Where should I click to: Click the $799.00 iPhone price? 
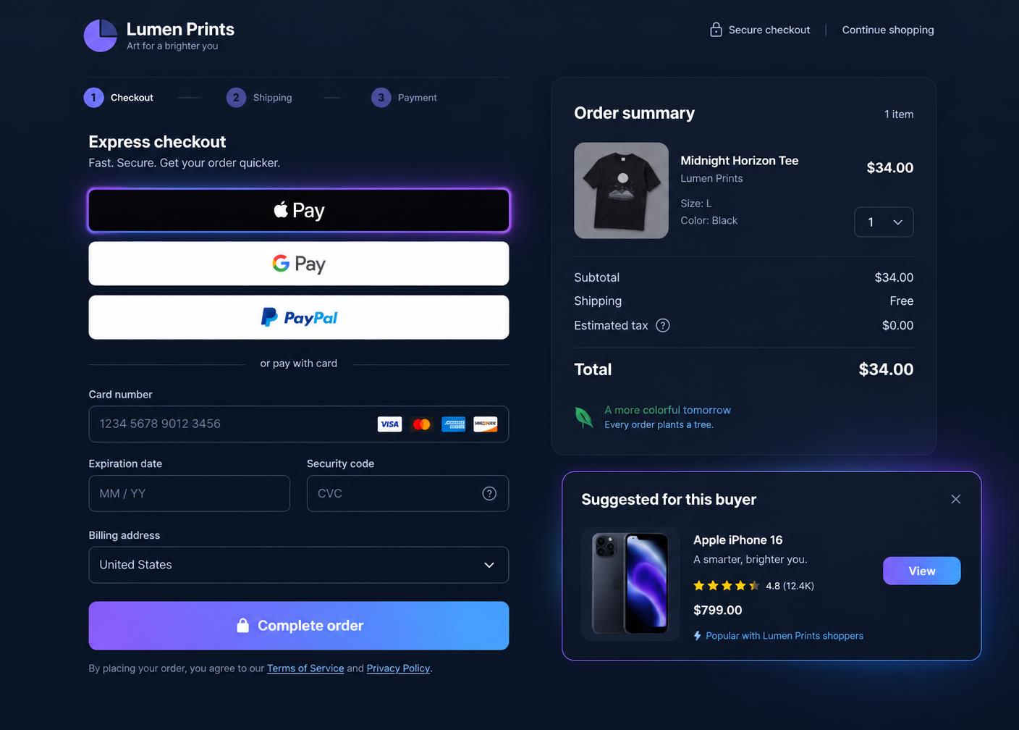coord(717,611)
